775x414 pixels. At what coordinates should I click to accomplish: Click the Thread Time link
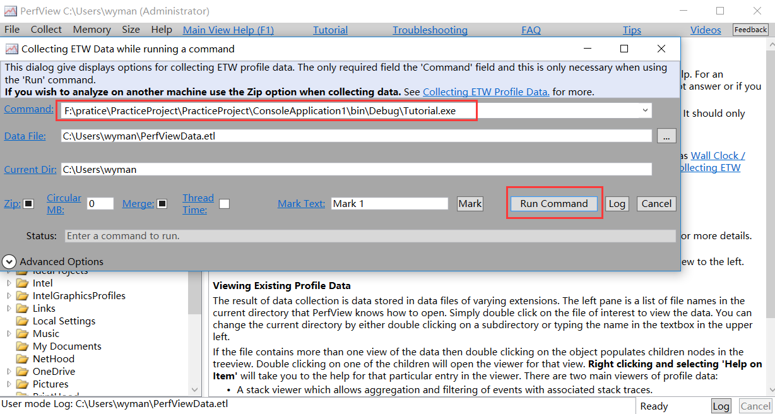point(198,204)
